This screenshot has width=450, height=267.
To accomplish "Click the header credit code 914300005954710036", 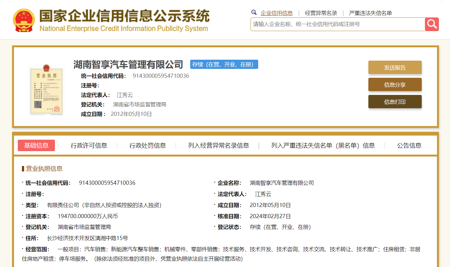I will tap(161, 76).
